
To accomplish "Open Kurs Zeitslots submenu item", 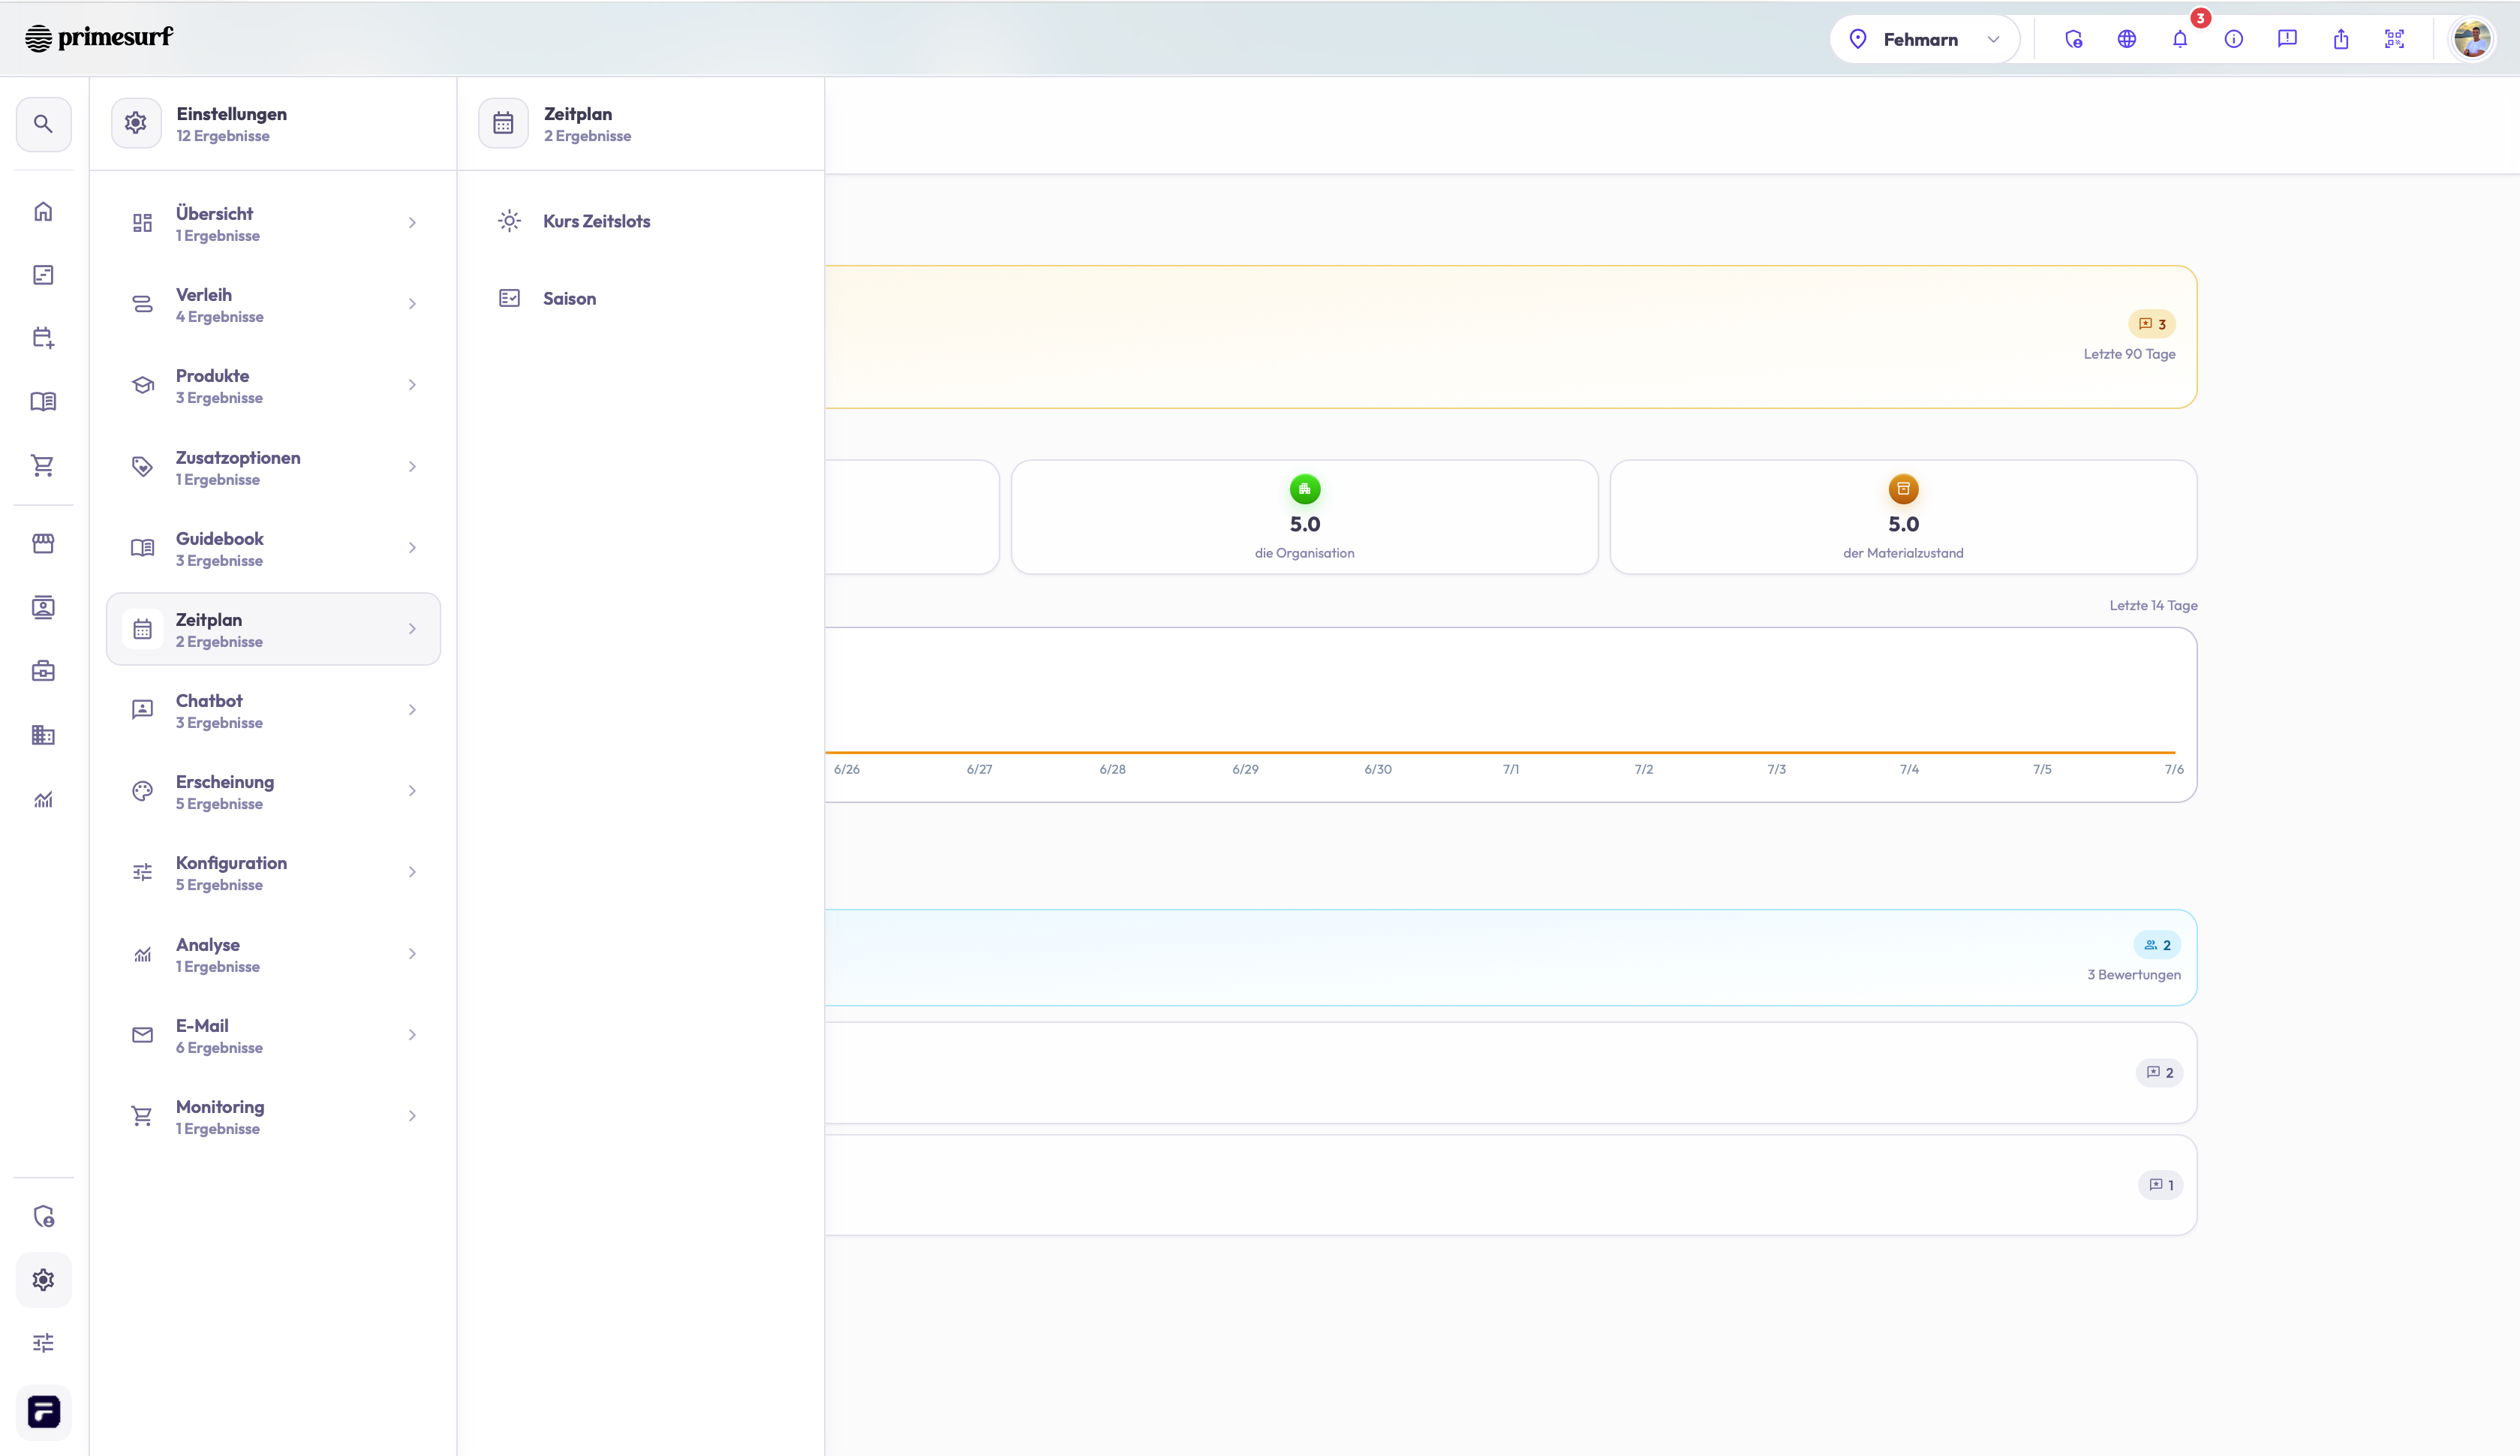I will pos(639,221).
